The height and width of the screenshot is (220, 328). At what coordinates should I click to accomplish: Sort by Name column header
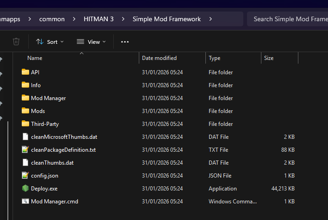point(35,58)
